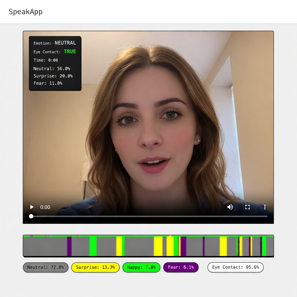The image size is (297, 297).
Task: Select the Surprise 13.3% badge
Action: (95, 267)
